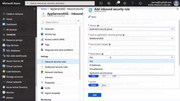Select the TCP protocol option
The height and width of the screenshot is (101, 180).
[104, 76]
